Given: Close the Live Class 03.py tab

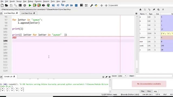Looking at the screenshot, I should 34,13.
